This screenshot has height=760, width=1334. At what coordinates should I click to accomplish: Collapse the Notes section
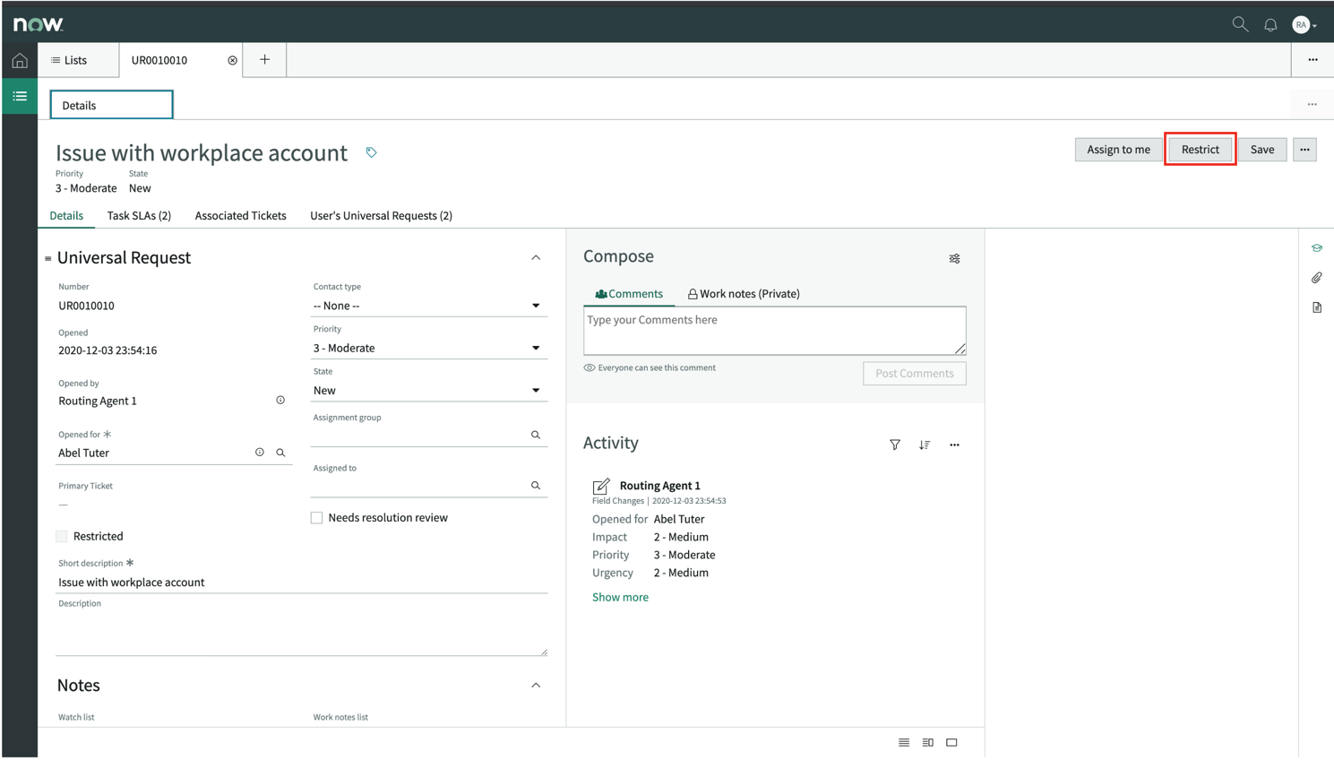(x=536, y=686)
